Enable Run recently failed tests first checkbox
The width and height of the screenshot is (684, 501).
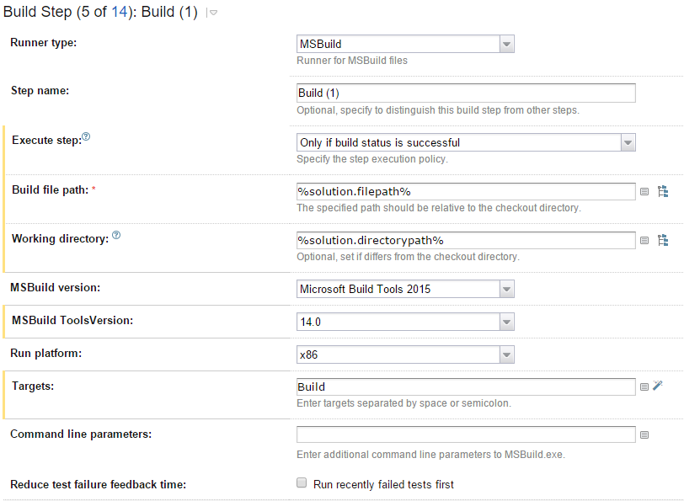coord(302,482)
